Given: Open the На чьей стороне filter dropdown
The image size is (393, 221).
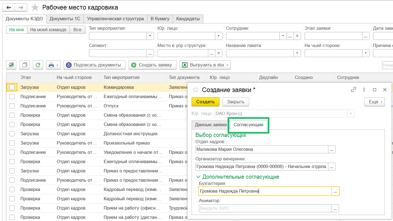Looking at the screenshot, I should click(366, 53).
